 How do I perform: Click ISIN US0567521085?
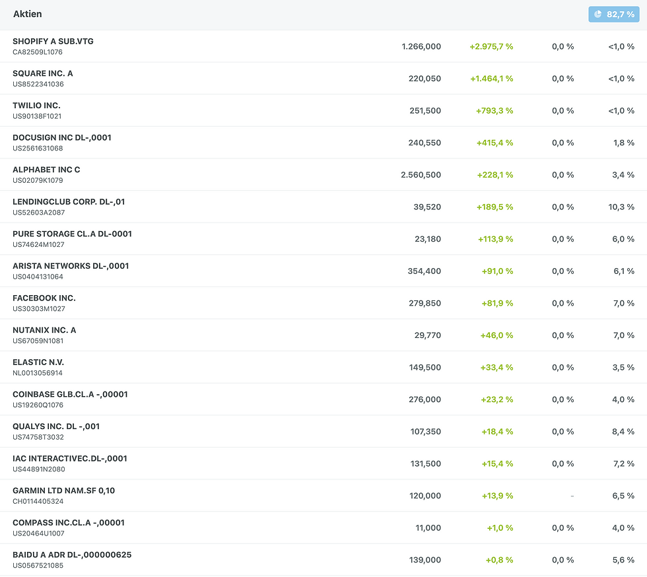[38, 565]
